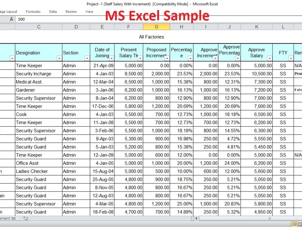Select column H header
Viewport: 302px width, 227px height.
click(x=182, y=27)
